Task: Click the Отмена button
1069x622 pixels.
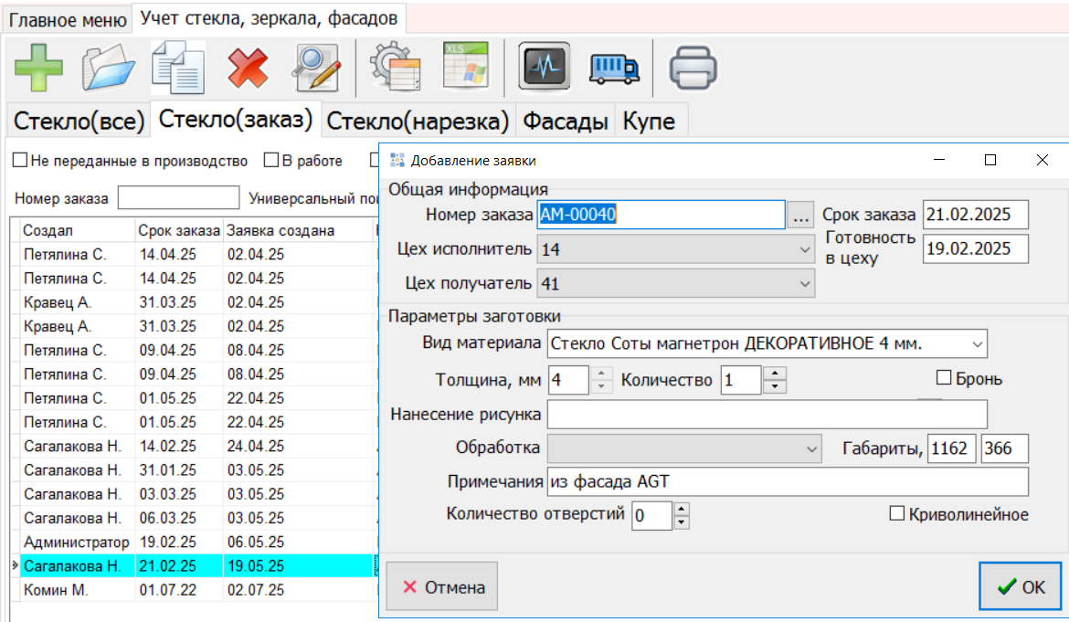Action: 442,587
